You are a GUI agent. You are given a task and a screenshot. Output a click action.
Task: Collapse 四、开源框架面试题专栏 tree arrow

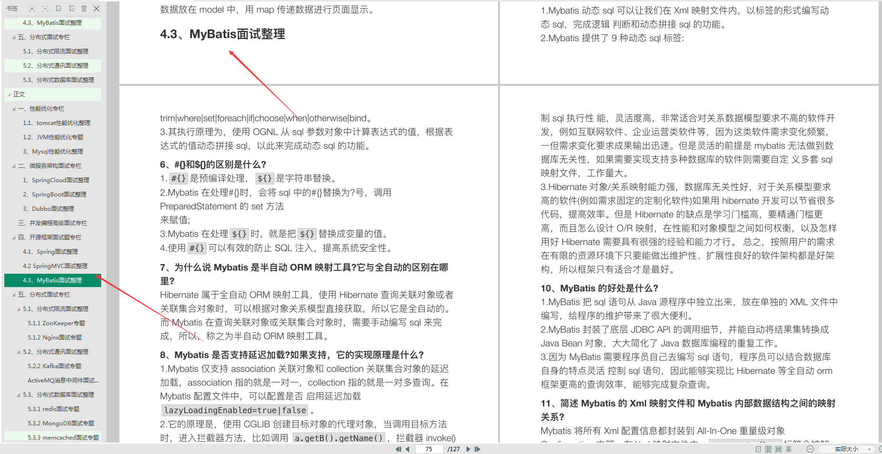point(14,237)
